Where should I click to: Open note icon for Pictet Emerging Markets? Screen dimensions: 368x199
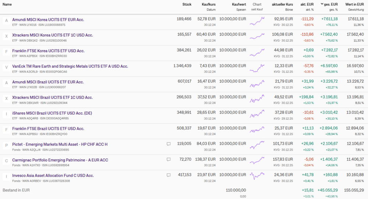[169, 144]
